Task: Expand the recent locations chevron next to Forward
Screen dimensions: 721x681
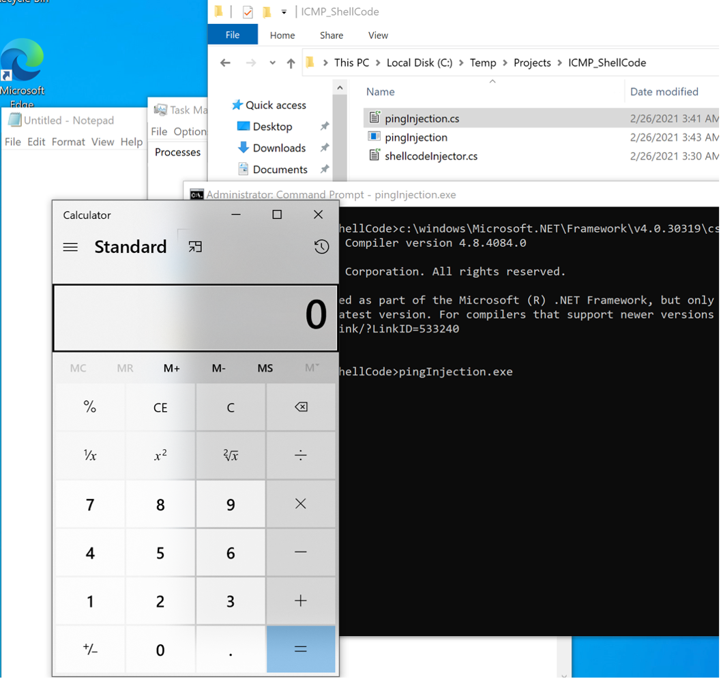Action: pos(272,63)
